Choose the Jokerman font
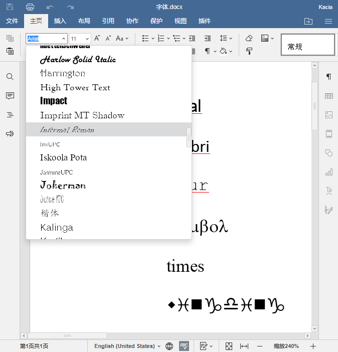The image size is (338, 352). (109, 185)
